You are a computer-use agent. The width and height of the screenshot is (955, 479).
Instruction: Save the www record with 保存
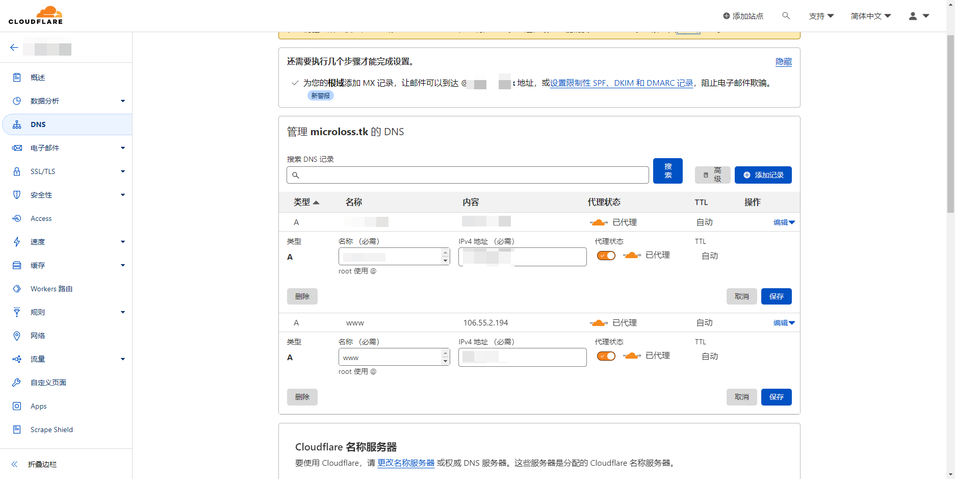777,397
